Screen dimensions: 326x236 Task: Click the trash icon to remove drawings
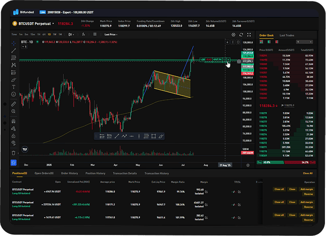[14, 152]
